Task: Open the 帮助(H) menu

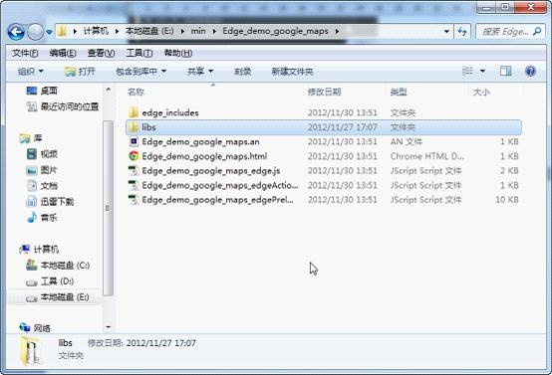Action: coord(178,53)
